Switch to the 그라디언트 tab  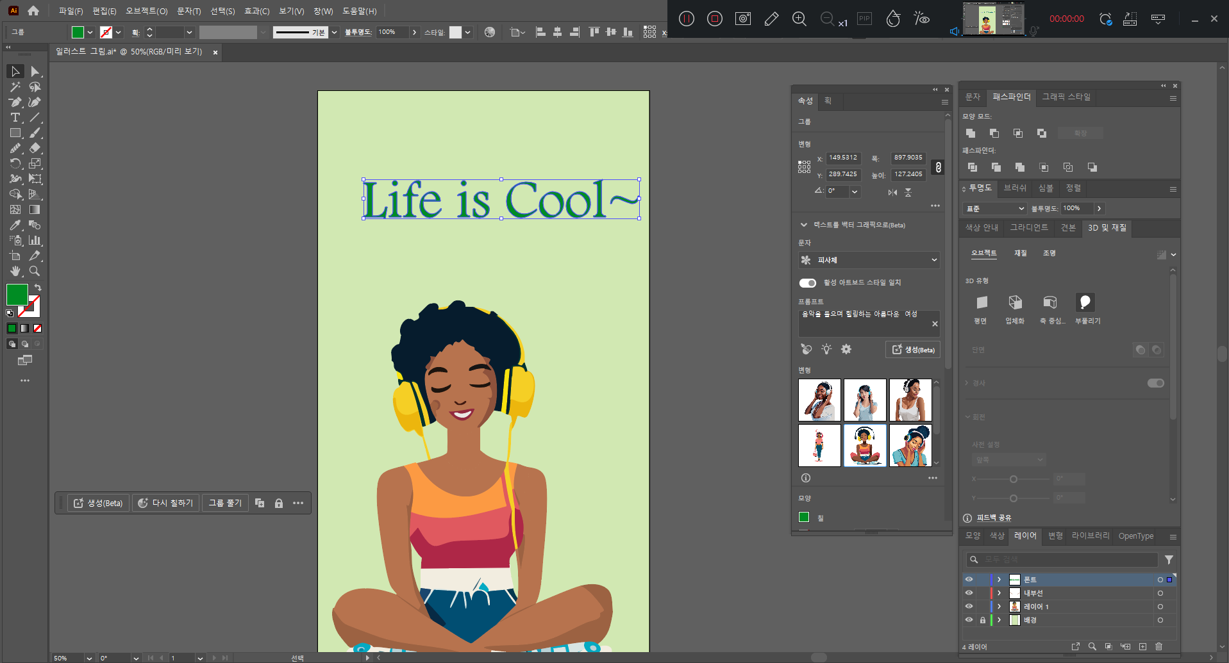[x=1028, y=228]
